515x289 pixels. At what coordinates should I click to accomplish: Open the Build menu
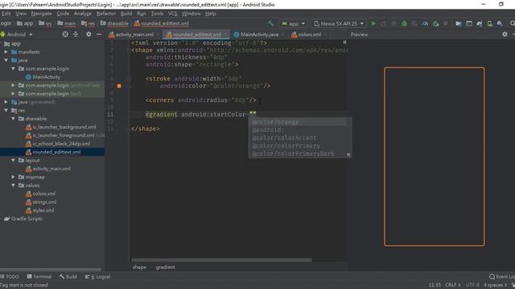(x=126, y=14)
